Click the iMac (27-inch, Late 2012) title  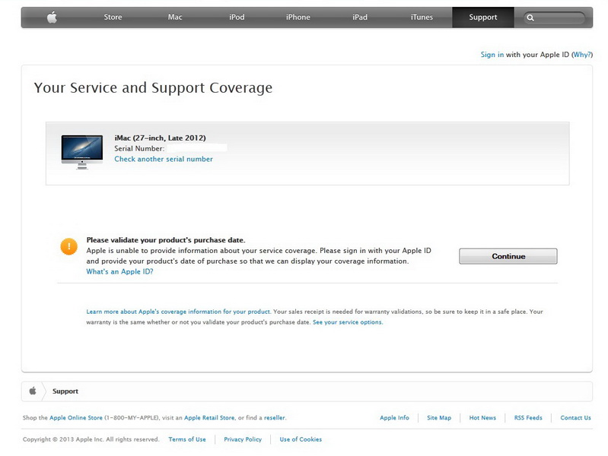(x=160, y=138)
